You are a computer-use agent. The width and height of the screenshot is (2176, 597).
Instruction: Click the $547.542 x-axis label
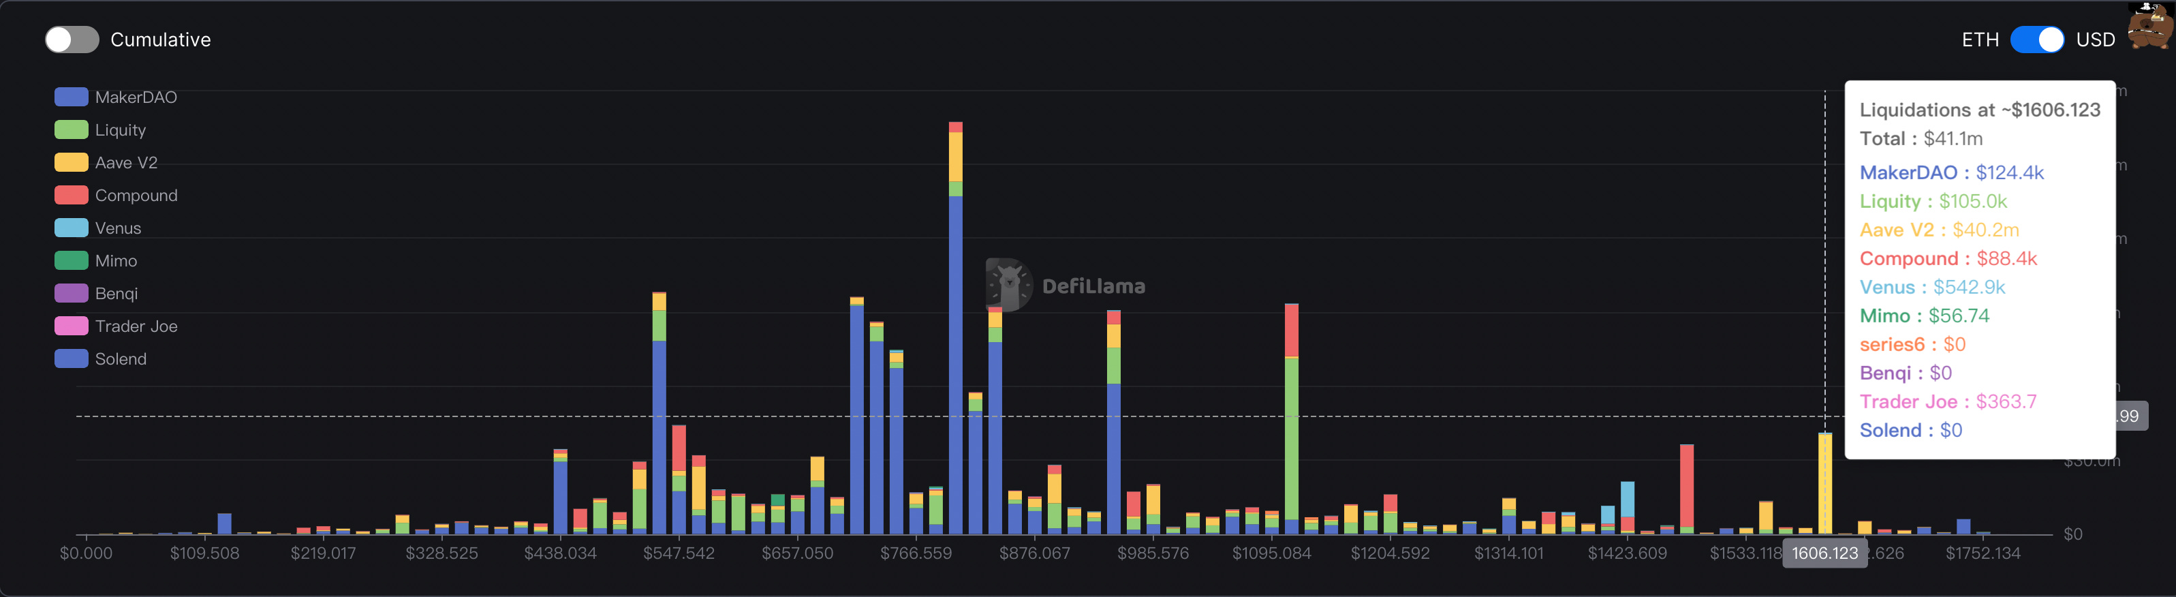[679, 553]
